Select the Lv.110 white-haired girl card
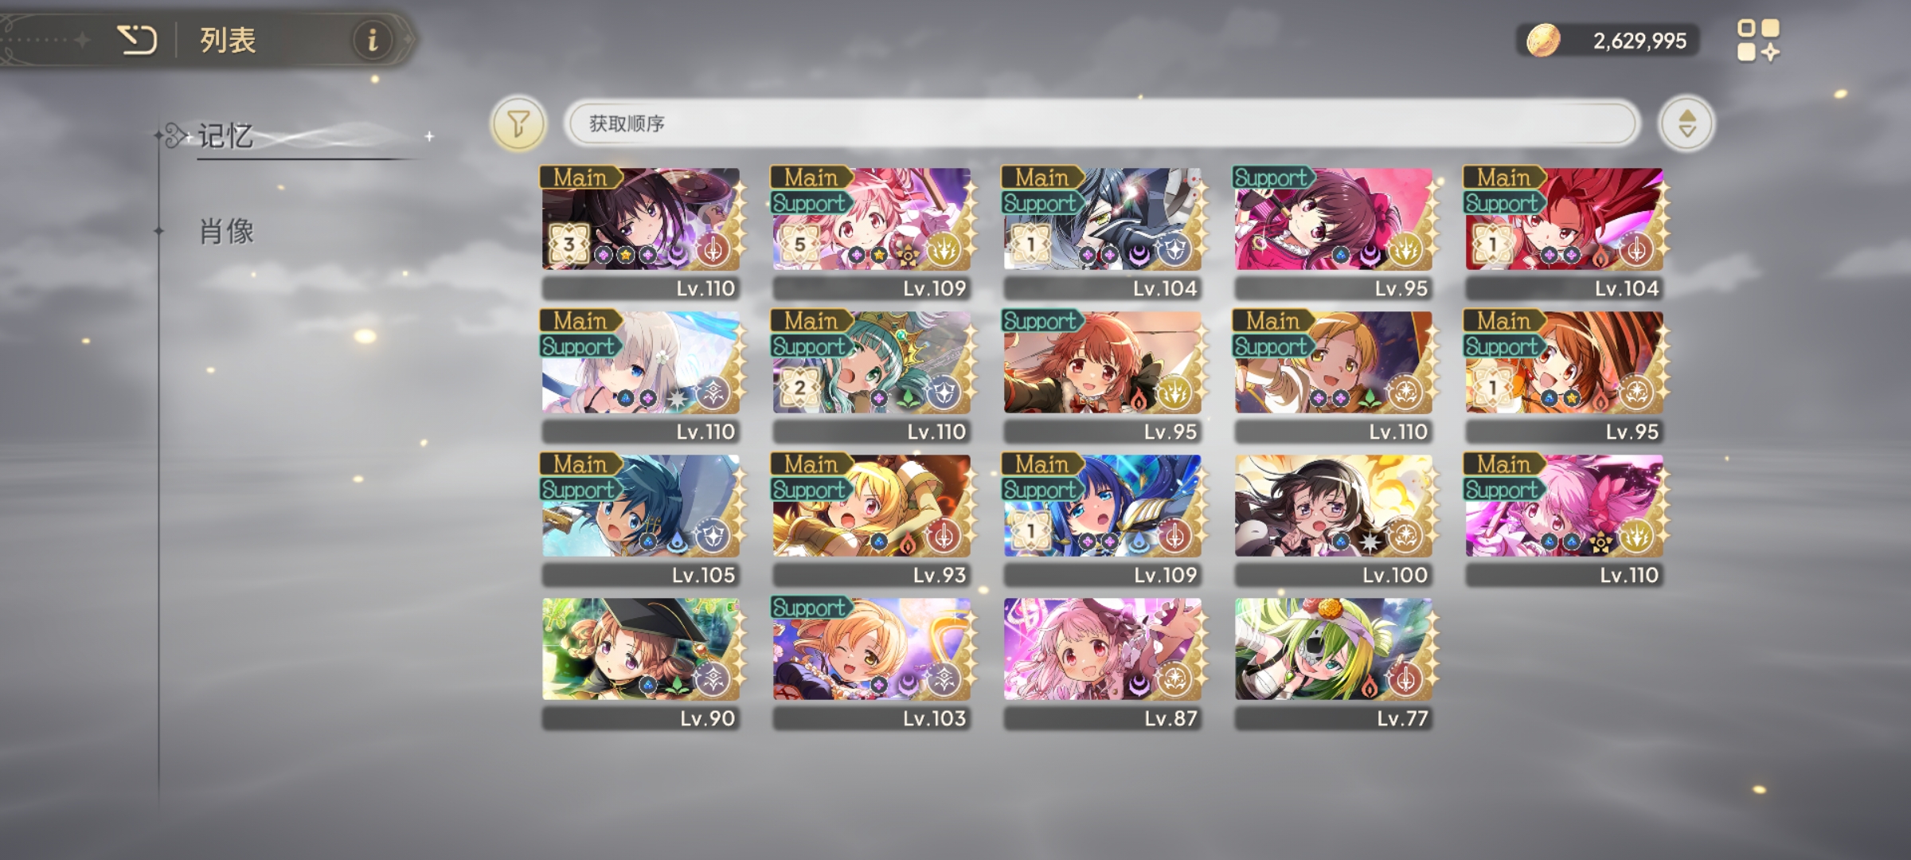The height and width of the screenshot is (860, 1911). click(641, 376)
